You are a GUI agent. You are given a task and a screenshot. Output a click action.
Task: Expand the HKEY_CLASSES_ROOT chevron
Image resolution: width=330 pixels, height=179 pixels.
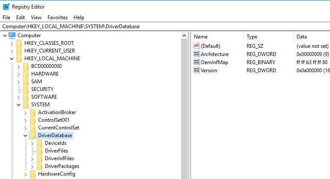click(12, 44)
